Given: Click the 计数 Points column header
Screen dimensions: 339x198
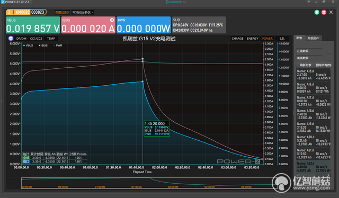Looking at the screenshot, I should (78, 154).
